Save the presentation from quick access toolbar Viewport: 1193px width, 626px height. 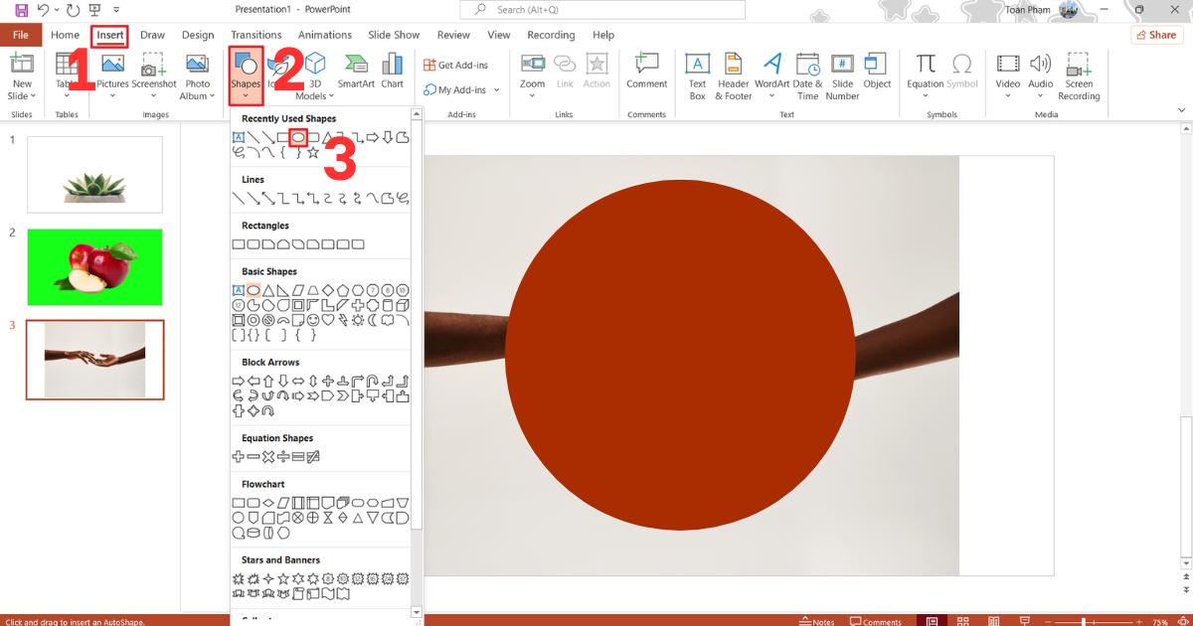pyautogui.click(x=21, y=10)
